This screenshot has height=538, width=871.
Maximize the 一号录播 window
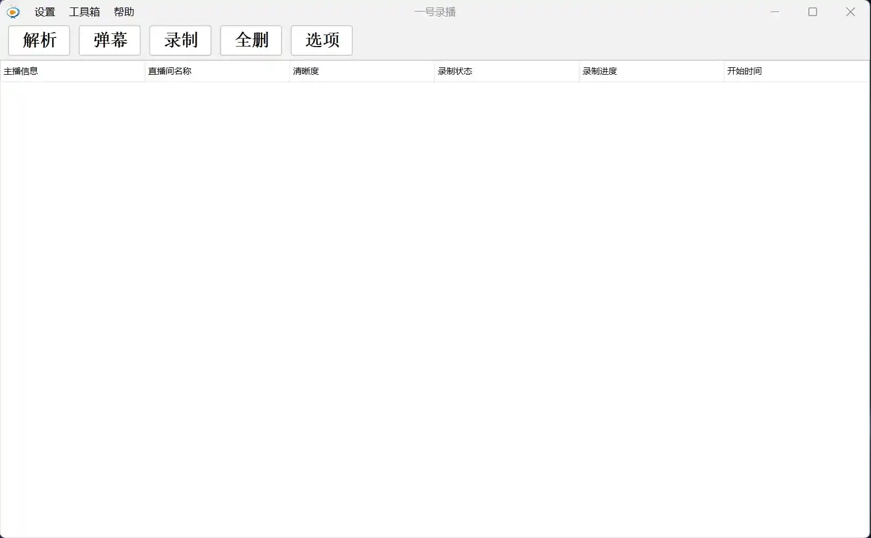[812, 12]
